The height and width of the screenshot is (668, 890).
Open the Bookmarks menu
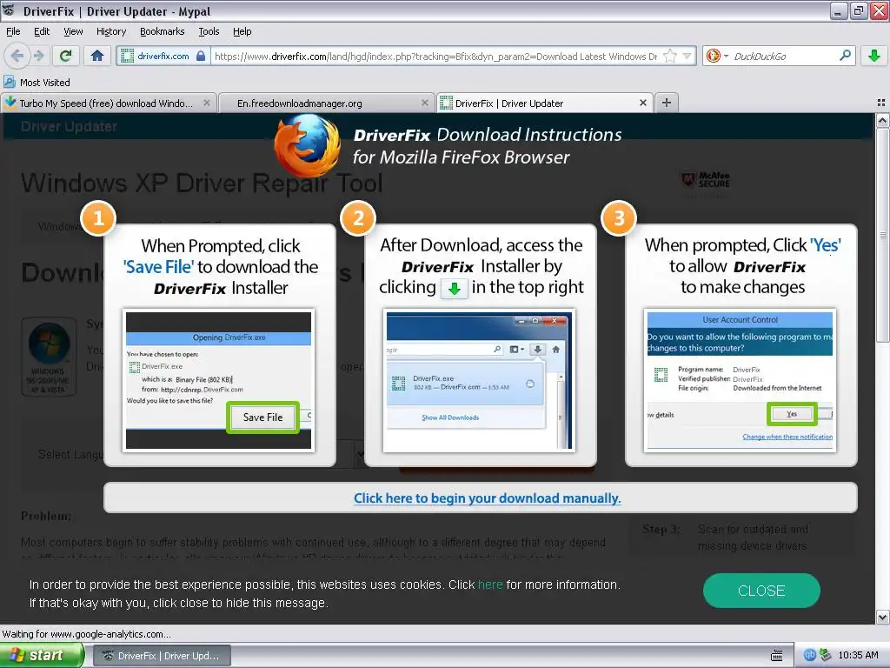click(163, 31)
